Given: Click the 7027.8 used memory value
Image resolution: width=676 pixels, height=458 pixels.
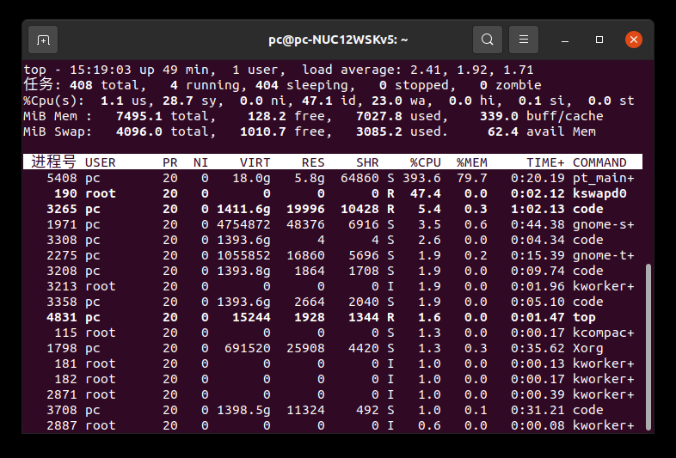Looking at the screenshot, I should pos(379,116).
